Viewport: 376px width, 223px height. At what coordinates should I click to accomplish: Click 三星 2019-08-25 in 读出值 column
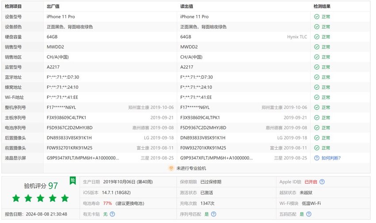[x=291, y=158]
